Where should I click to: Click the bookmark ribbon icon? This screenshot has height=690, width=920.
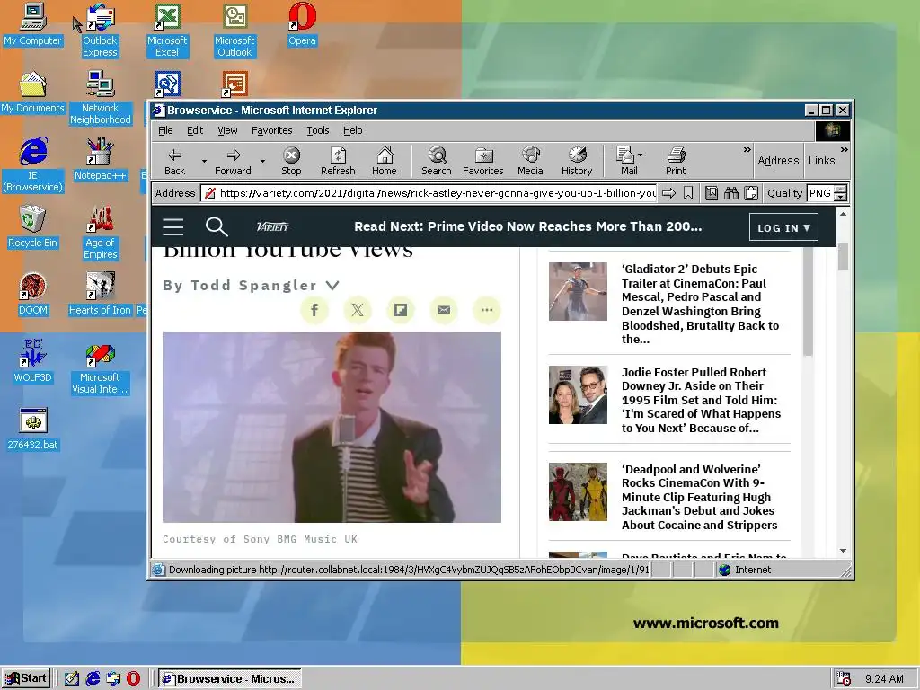(x=688, y=193)
